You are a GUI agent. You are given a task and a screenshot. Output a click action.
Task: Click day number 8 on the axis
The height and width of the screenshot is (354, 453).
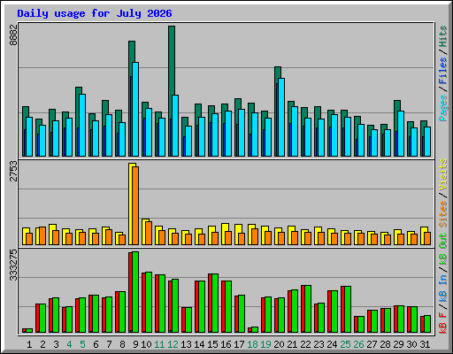(122, 344)
